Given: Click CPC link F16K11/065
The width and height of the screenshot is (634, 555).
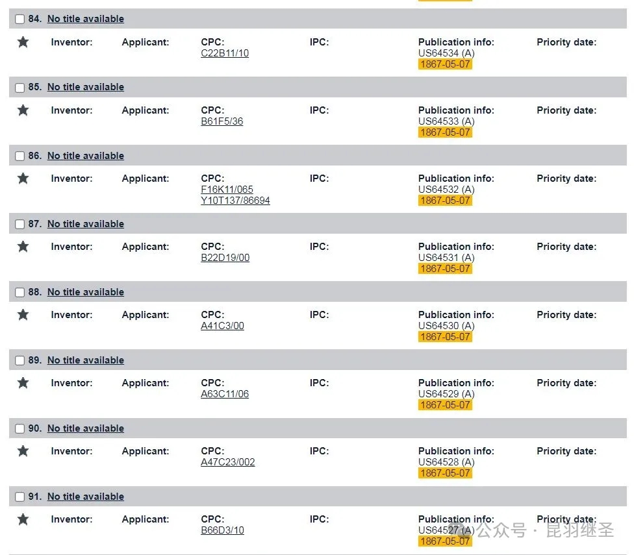Looking at the screenshot, I should point(227,190).
